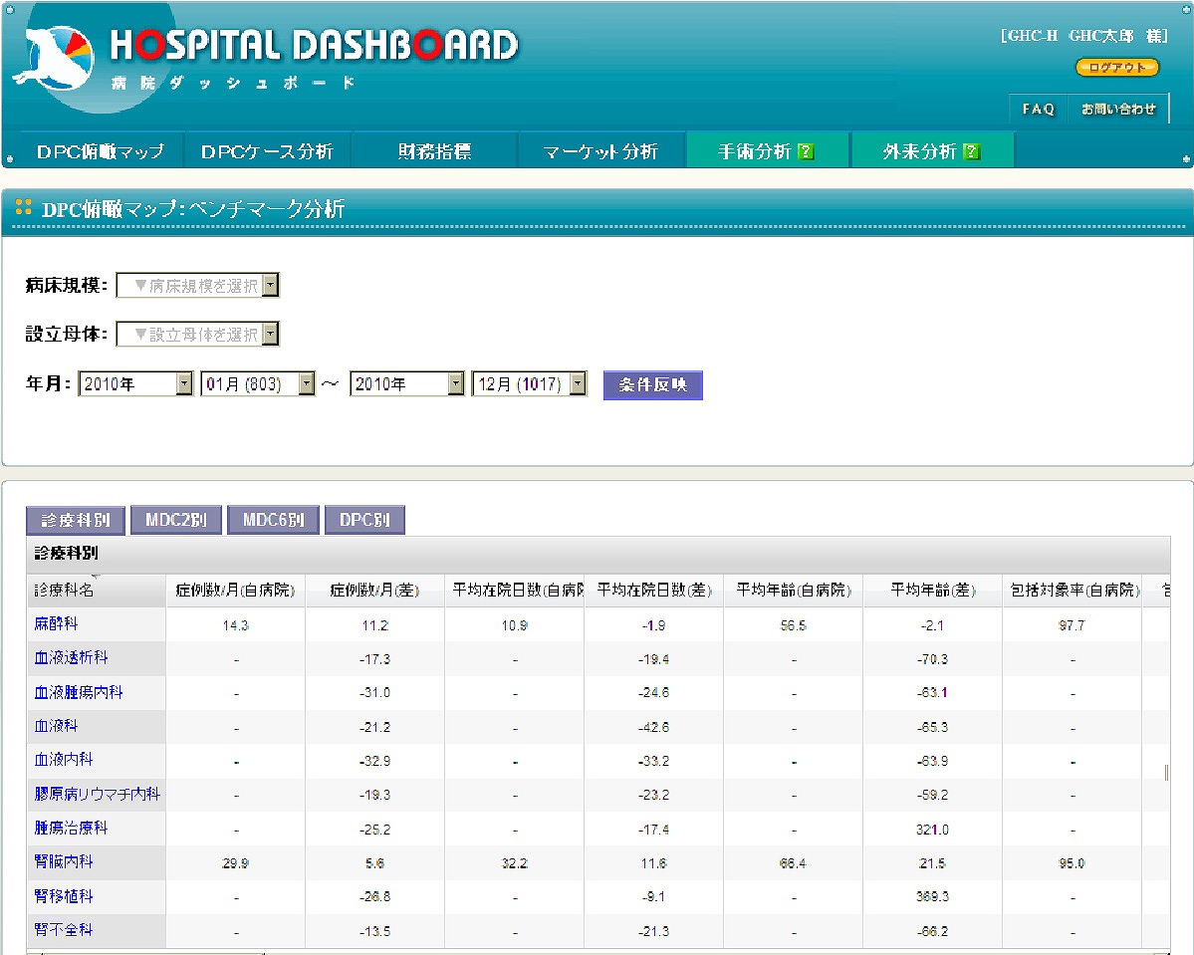Open the 腎不全科 department link
This screenshot has height=955, width=1194.
[64, 930]
